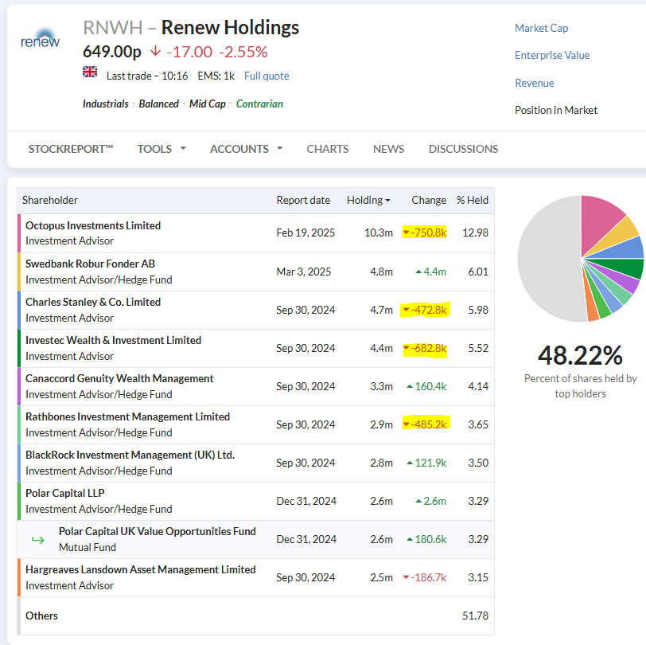Click the -682.8k change value
Image resolution: width=646 pixels, height=645 pixels.
coord(425,348)
